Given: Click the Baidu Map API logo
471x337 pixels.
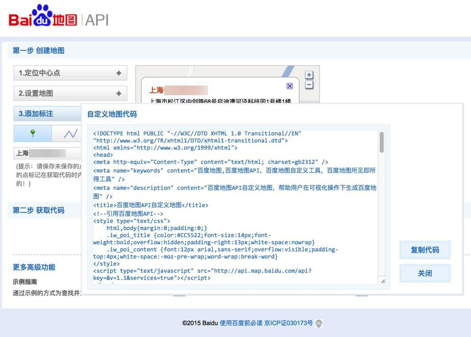Looking at the screenshot, I should [x=59, y=16].
